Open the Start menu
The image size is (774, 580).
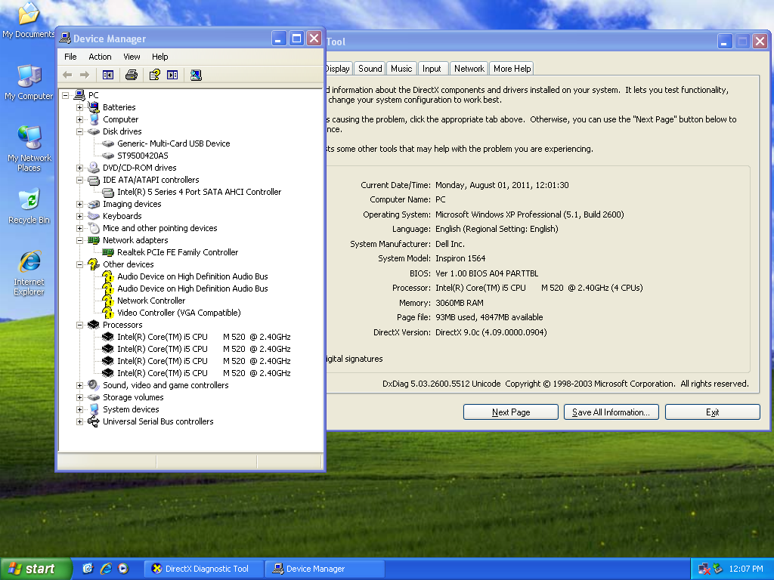click(x=36, y=569)
